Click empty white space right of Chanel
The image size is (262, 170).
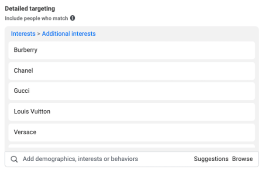click(x=144, y=71)
